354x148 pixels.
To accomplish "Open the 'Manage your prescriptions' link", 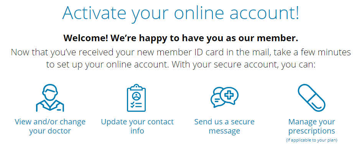I will click(311, 126).
